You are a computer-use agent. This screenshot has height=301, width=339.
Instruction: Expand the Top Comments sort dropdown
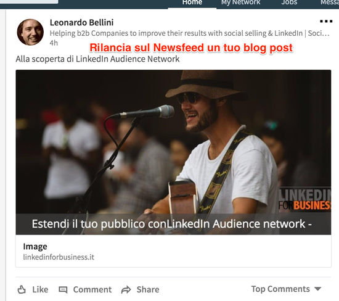coord(286,289)
